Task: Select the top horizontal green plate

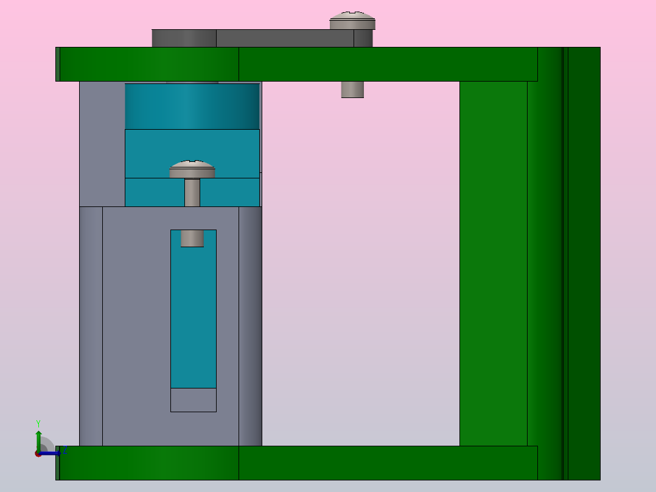Action: click(296, 64)
